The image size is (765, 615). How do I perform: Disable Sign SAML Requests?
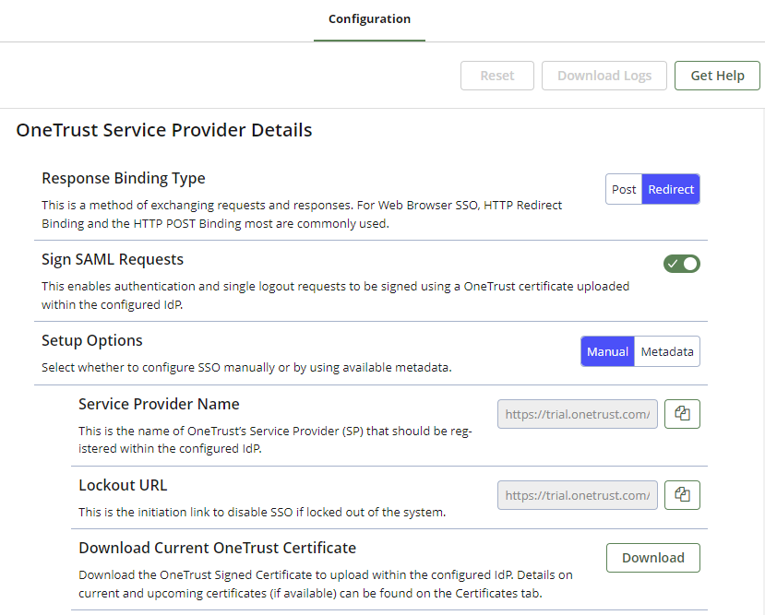tap(682, 263)
